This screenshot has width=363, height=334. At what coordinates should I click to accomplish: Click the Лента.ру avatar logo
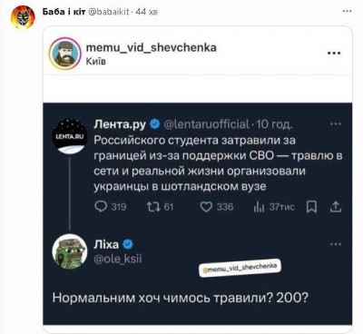(70, 136)
